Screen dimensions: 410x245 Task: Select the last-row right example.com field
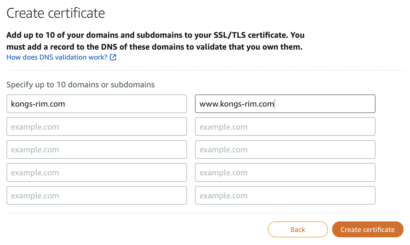[285, 195]
